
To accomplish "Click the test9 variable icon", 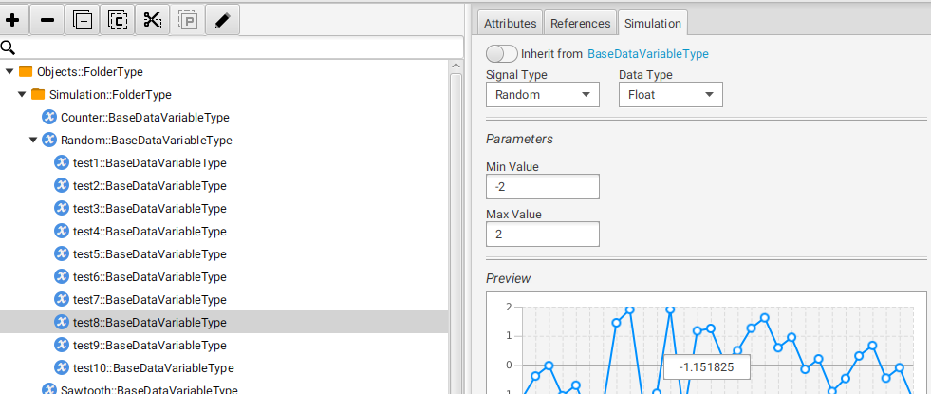I will pyautogui.click(x=61, y=345).
